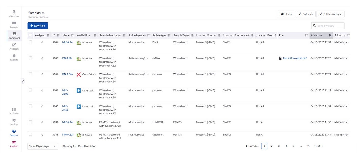Open the Extraction report.pdf file link
The height and width of the screenshot is (153, 357).
(295, 58)
